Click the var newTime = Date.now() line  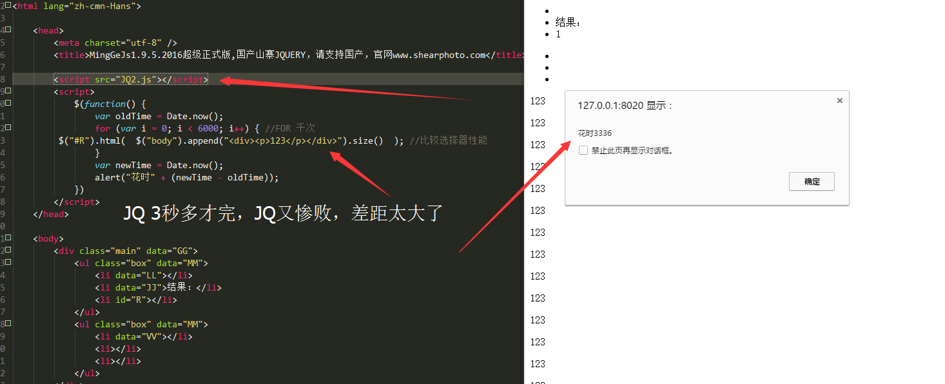click(159, 165)
